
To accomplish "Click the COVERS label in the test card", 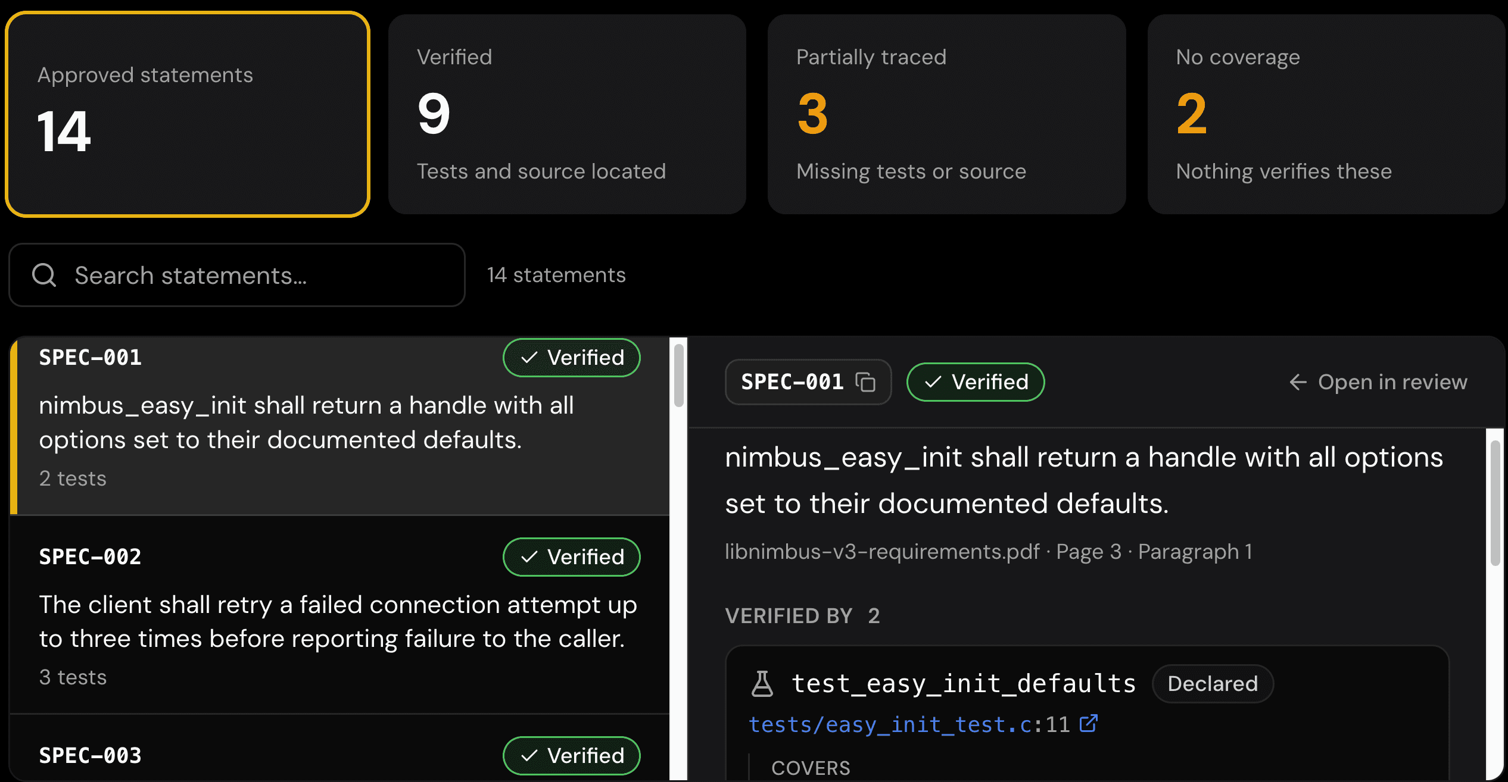I will click(x=811, y=768).
